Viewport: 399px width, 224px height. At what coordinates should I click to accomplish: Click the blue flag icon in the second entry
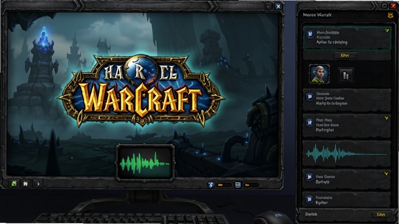click(310, 97)
